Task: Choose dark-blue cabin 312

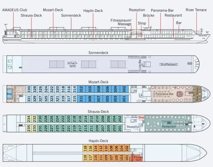Action: [x=81, y=89]
